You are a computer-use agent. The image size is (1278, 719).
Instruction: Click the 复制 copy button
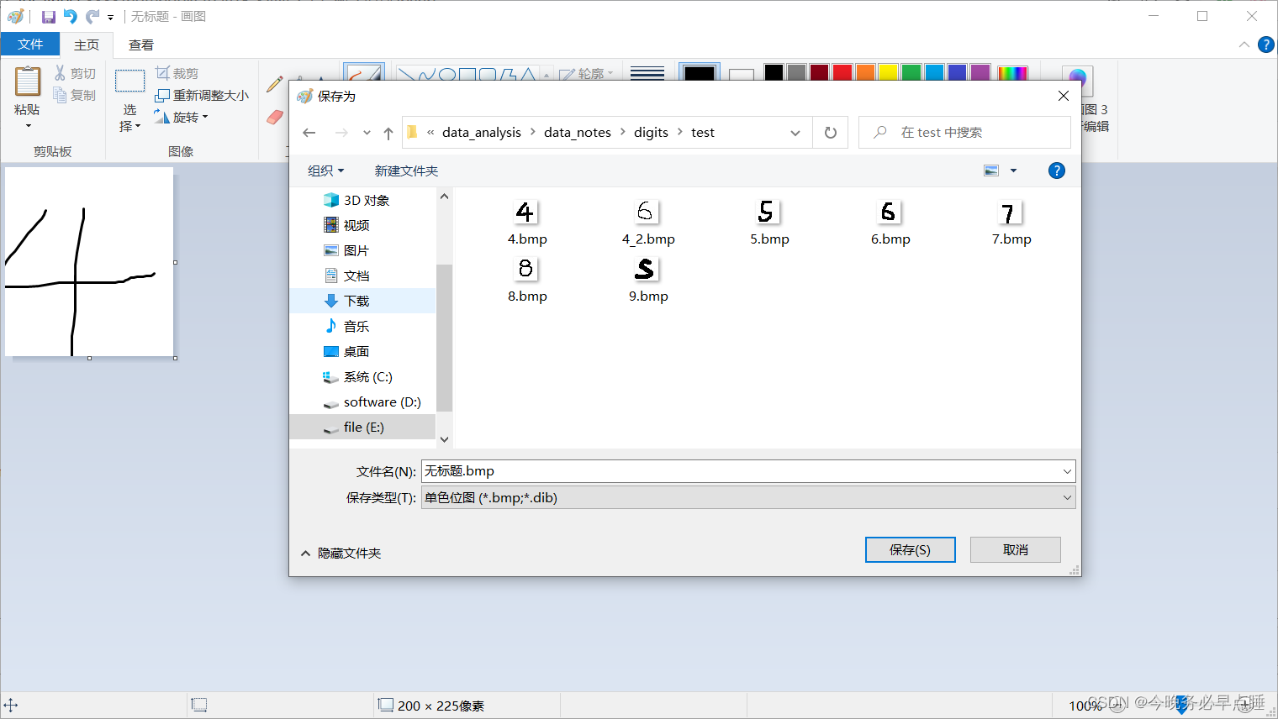tap(75, 95)
